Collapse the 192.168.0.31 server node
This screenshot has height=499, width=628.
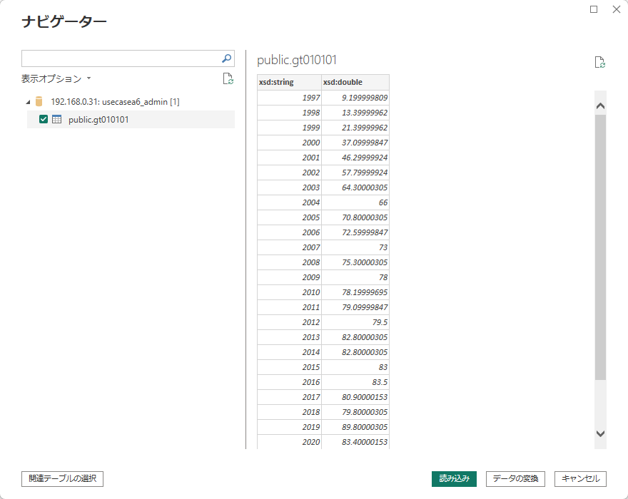[28, 102]
